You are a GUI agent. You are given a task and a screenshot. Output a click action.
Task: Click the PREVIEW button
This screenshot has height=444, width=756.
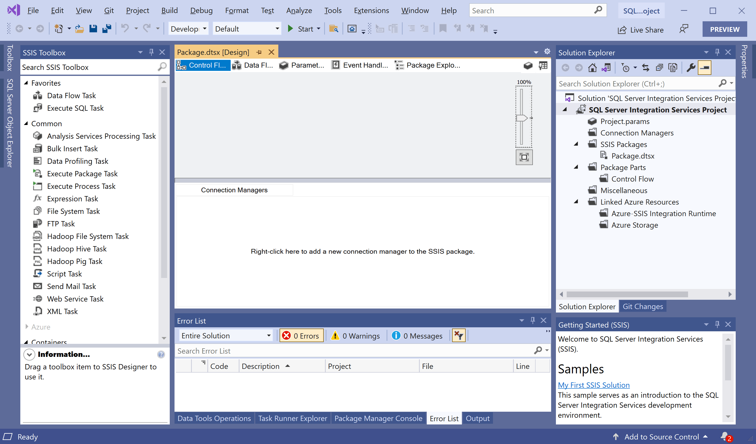724,29
